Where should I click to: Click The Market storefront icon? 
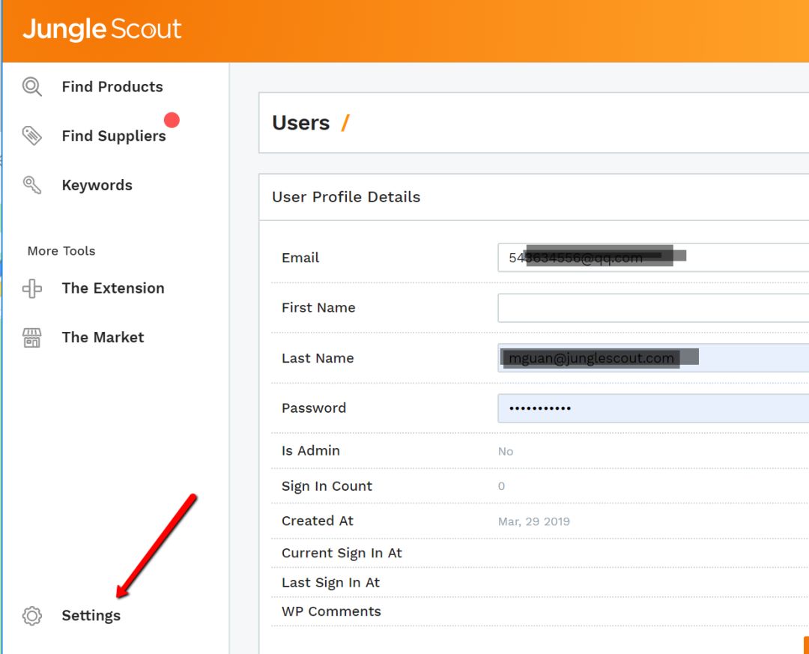[32, 338]
